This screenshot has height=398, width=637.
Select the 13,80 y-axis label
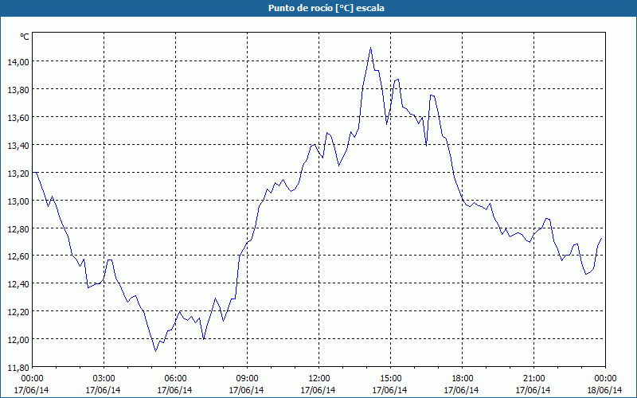pyautogui.click(x=18, y=89)
